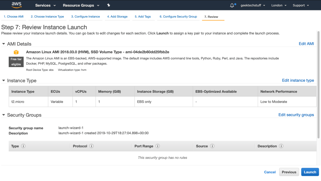
Task: Collapse the AMI Details section
Action: pyautogui.click(x=4, y=44)
